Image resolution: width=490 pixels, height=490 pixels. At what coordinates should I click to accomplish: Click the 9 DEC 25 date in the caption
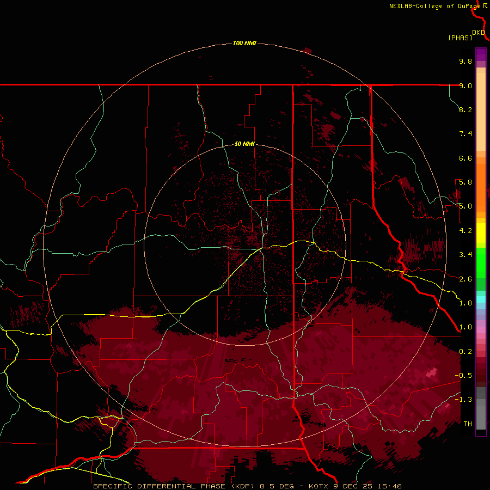pos(352,486)
